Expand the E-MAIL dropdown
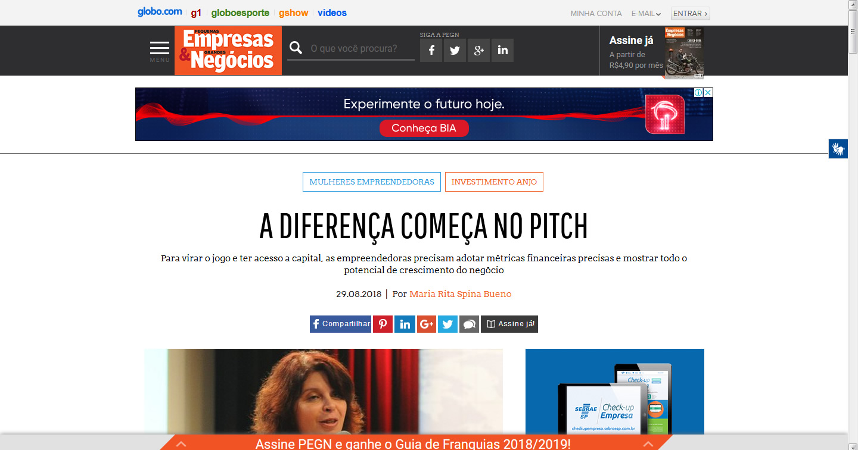858x450 pixels. (646, 14)
